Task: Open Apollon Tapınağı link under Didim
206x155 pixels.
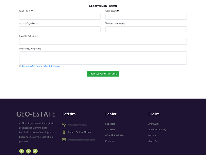Action: [x=158, y=130]
